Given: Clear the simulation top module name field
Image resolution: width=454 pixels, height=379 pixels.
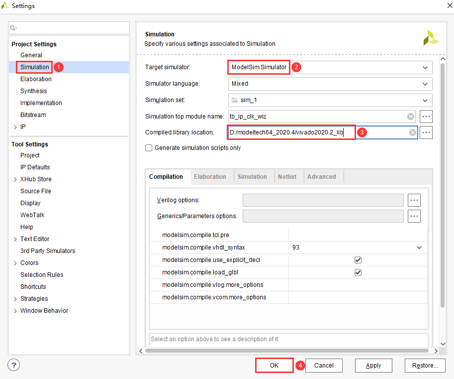Looking at the screenshot, I should (x=411, y=117).
